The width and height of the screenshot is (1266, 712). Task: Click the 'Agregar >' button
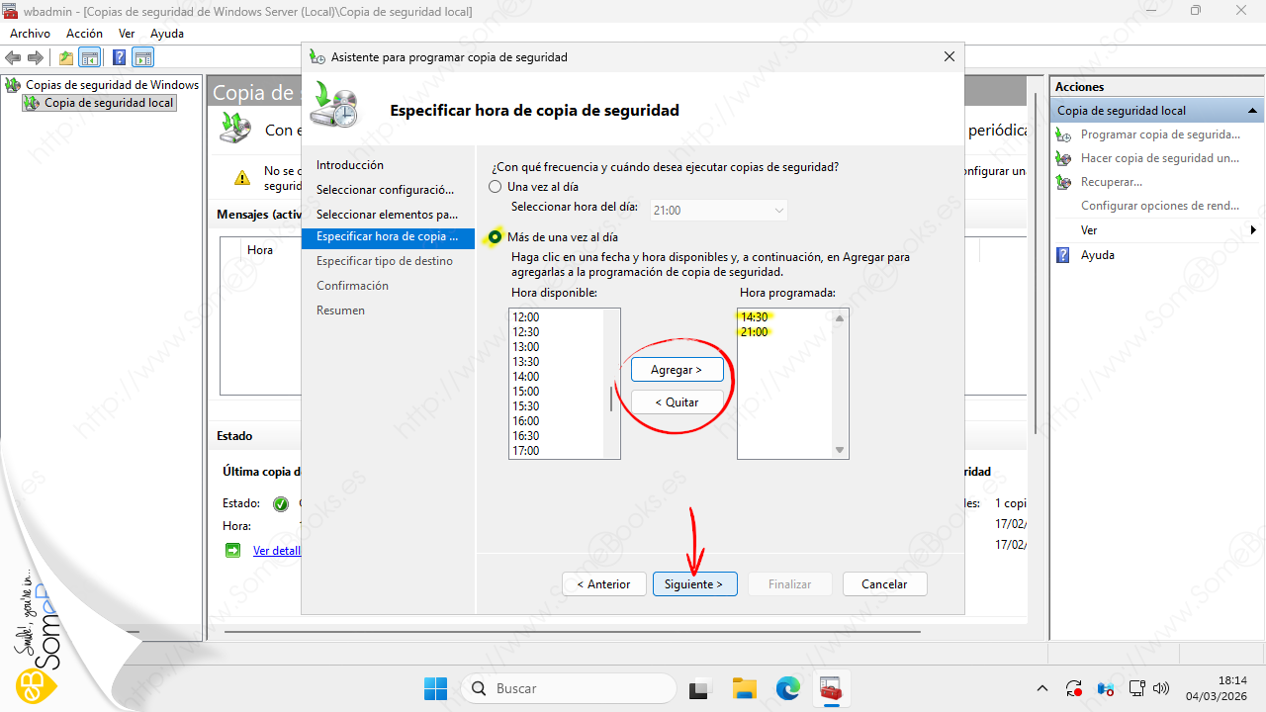click(x=677, y=370)
